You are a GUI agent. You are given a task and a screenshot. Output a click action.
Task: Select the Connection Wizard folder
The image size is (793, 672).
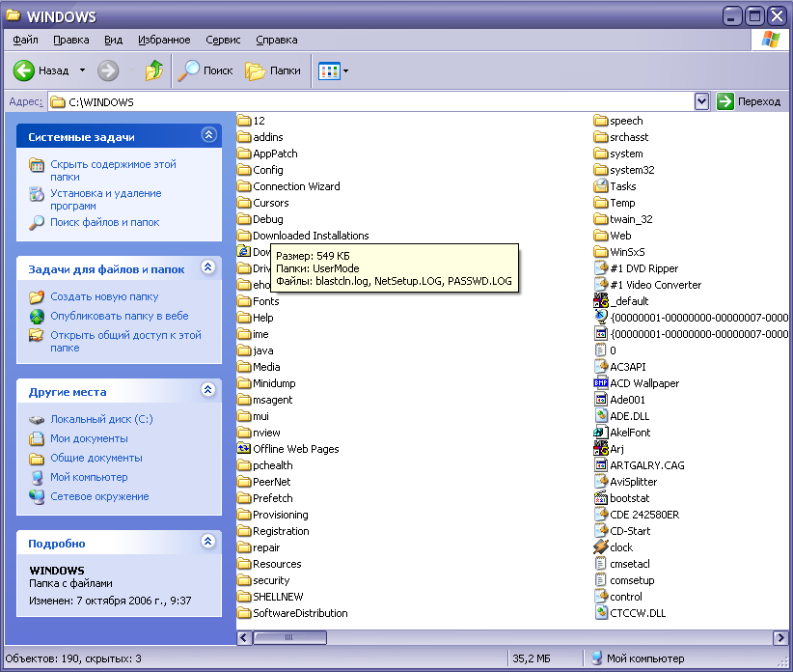click(x=288, y=186)
